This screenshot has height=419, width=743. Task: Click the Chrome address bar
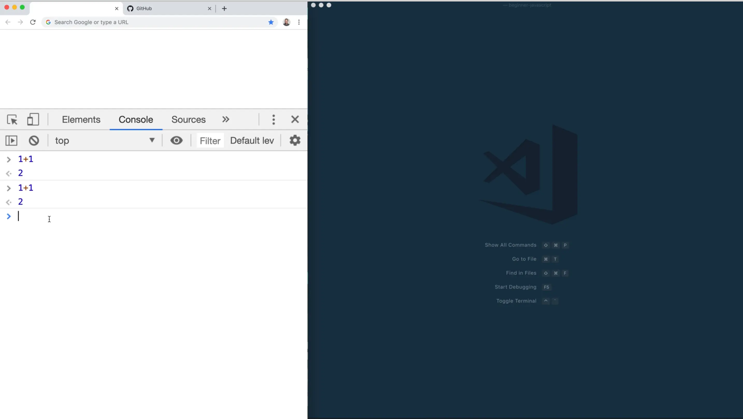pos(156,22)
